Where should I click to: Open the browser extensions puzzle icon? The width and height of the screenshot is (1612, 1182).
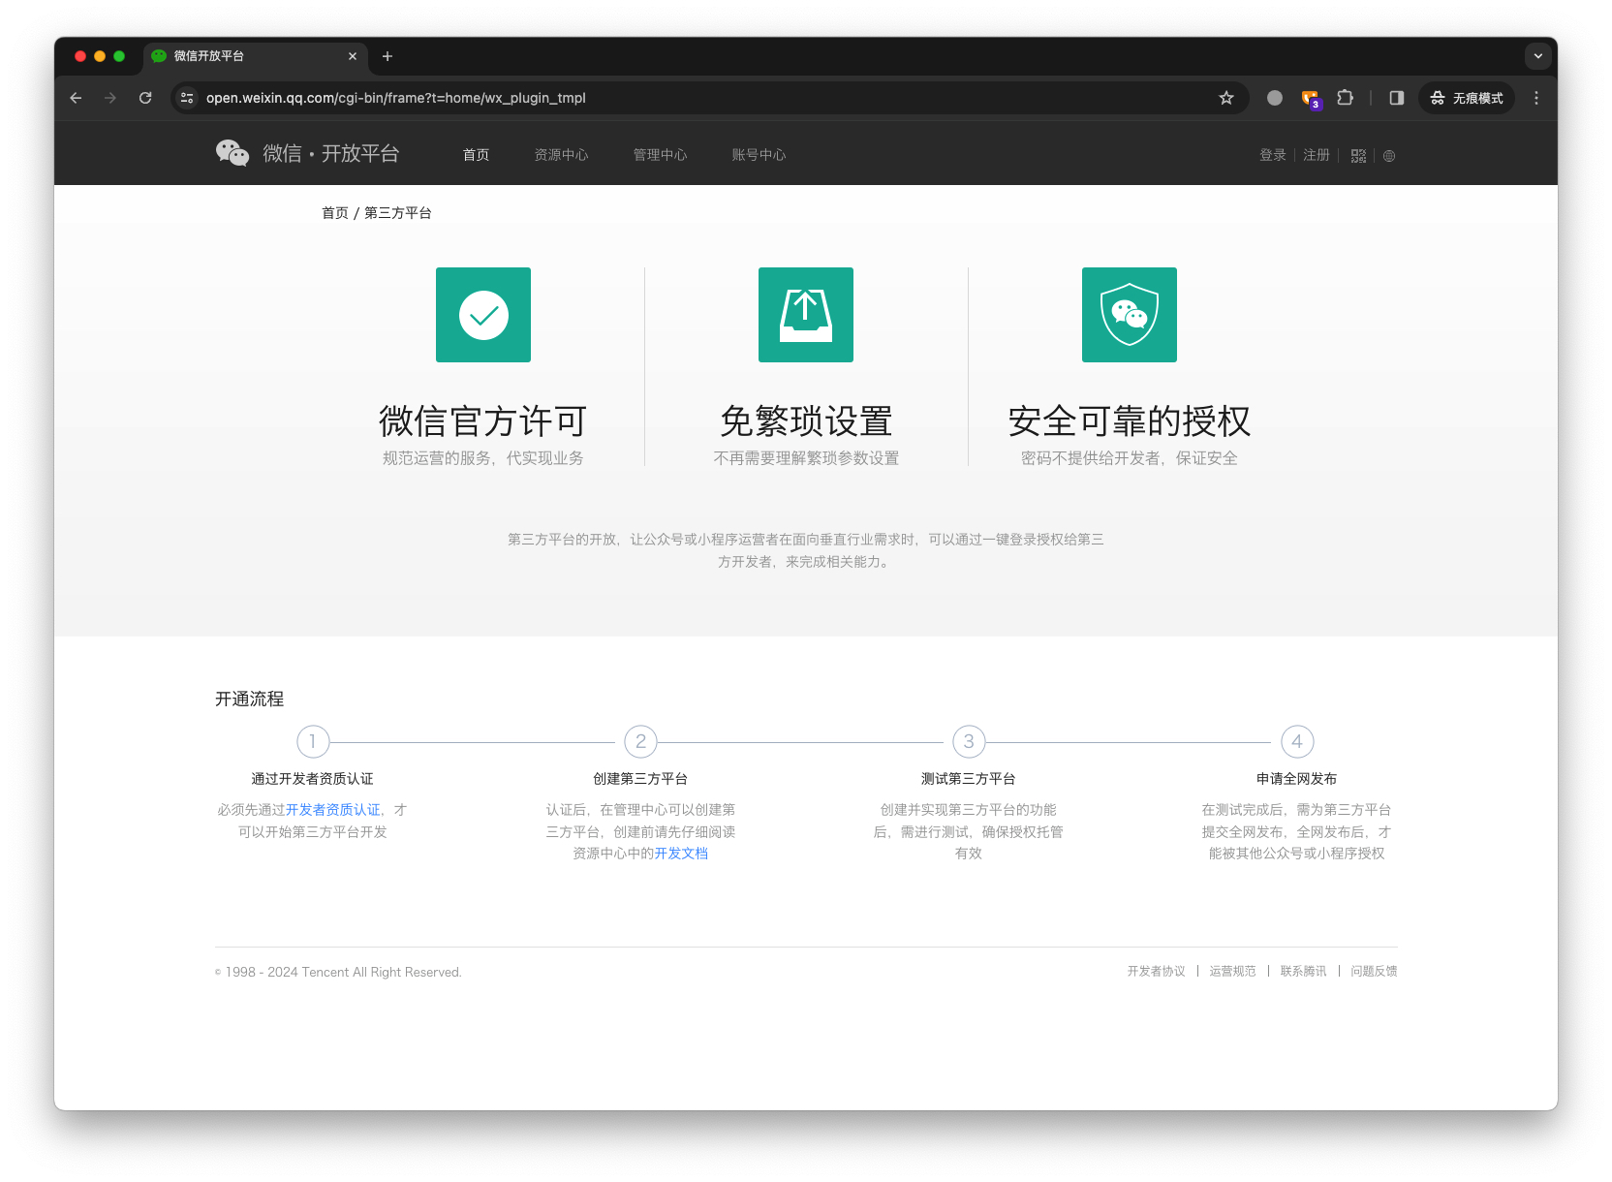(1345, 98)
